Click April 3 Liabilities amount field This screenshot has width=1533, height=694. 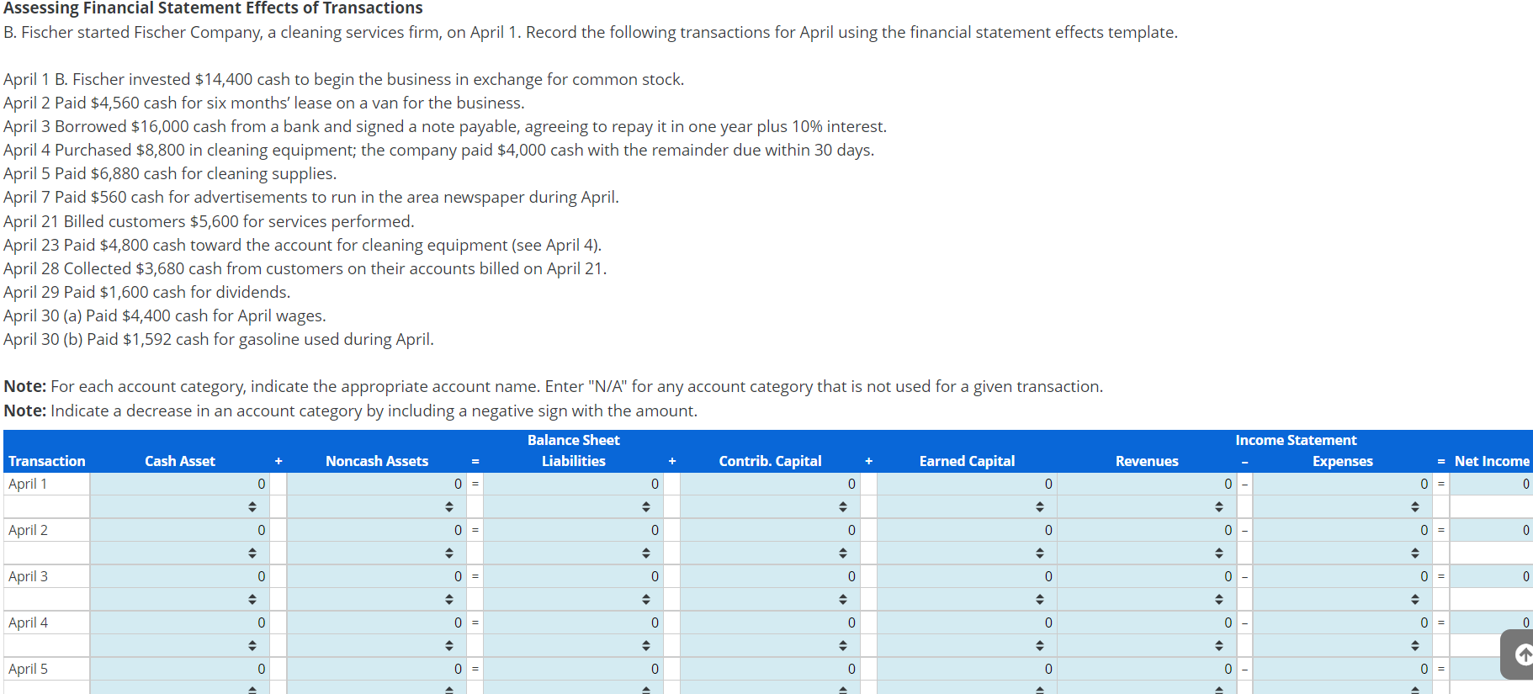pos(573,576)
